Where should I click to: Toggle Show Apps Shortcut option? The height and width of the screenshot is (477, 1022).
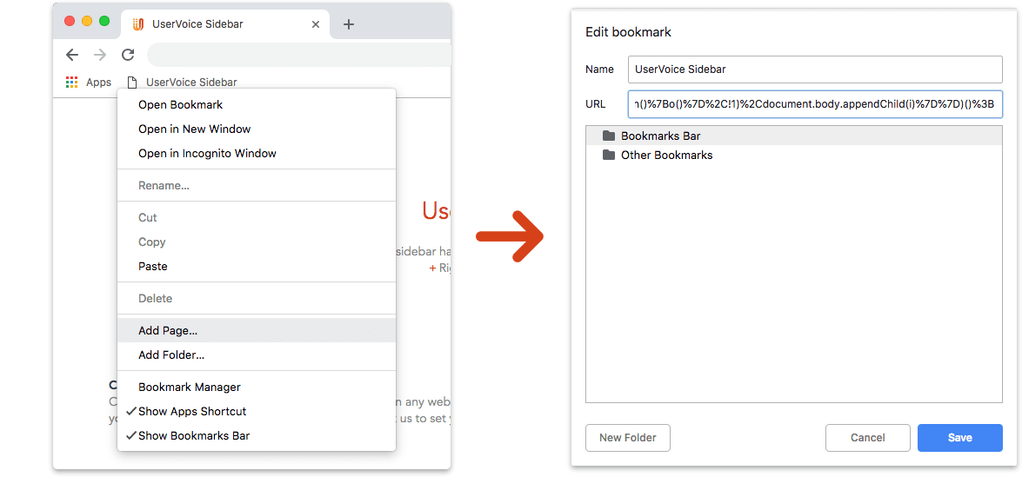(191, 411)
